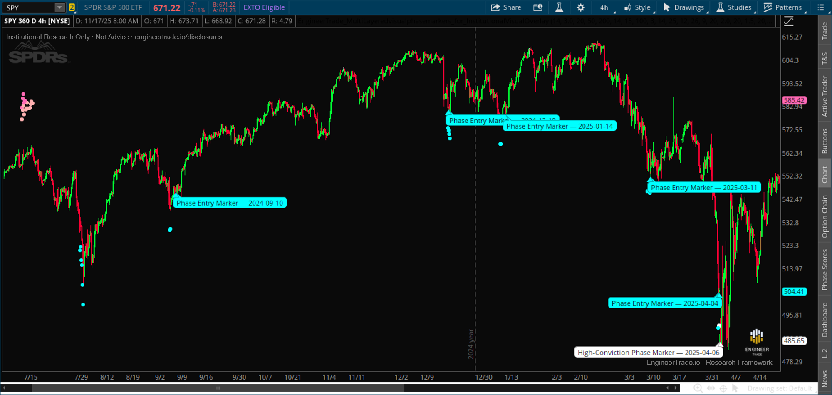Click the EXTO Eligible label

coord(264,7)
